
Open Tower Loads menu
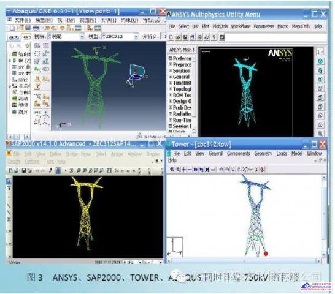282,153
